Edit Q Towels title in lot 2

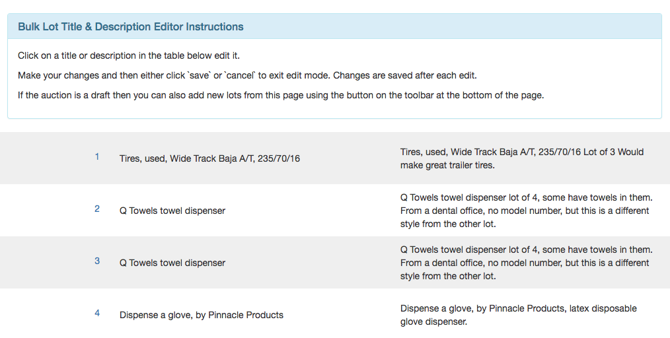pyautogui.click(x=172, y=211)
